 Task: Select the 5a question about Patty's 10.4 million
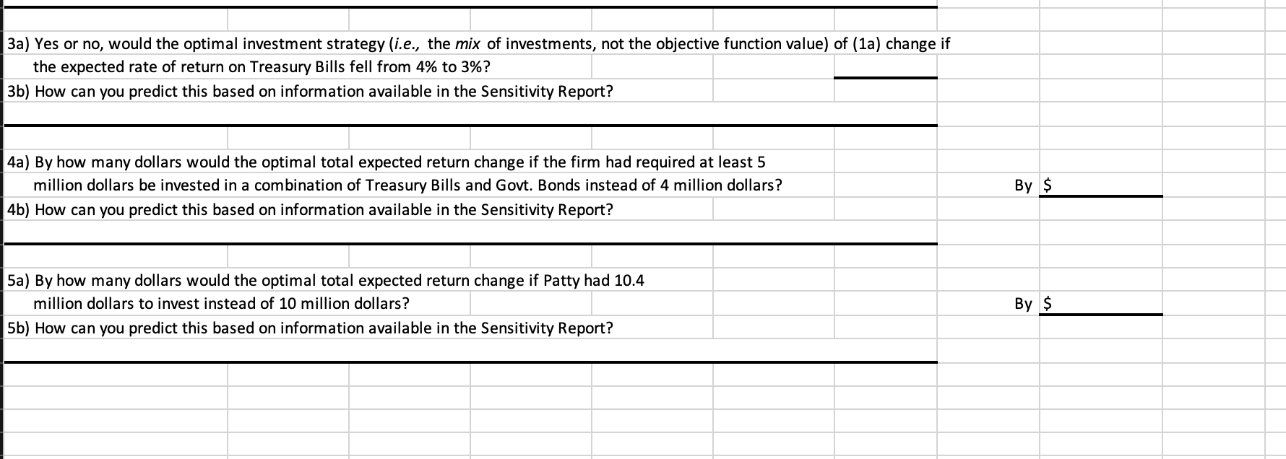[325, 280]
